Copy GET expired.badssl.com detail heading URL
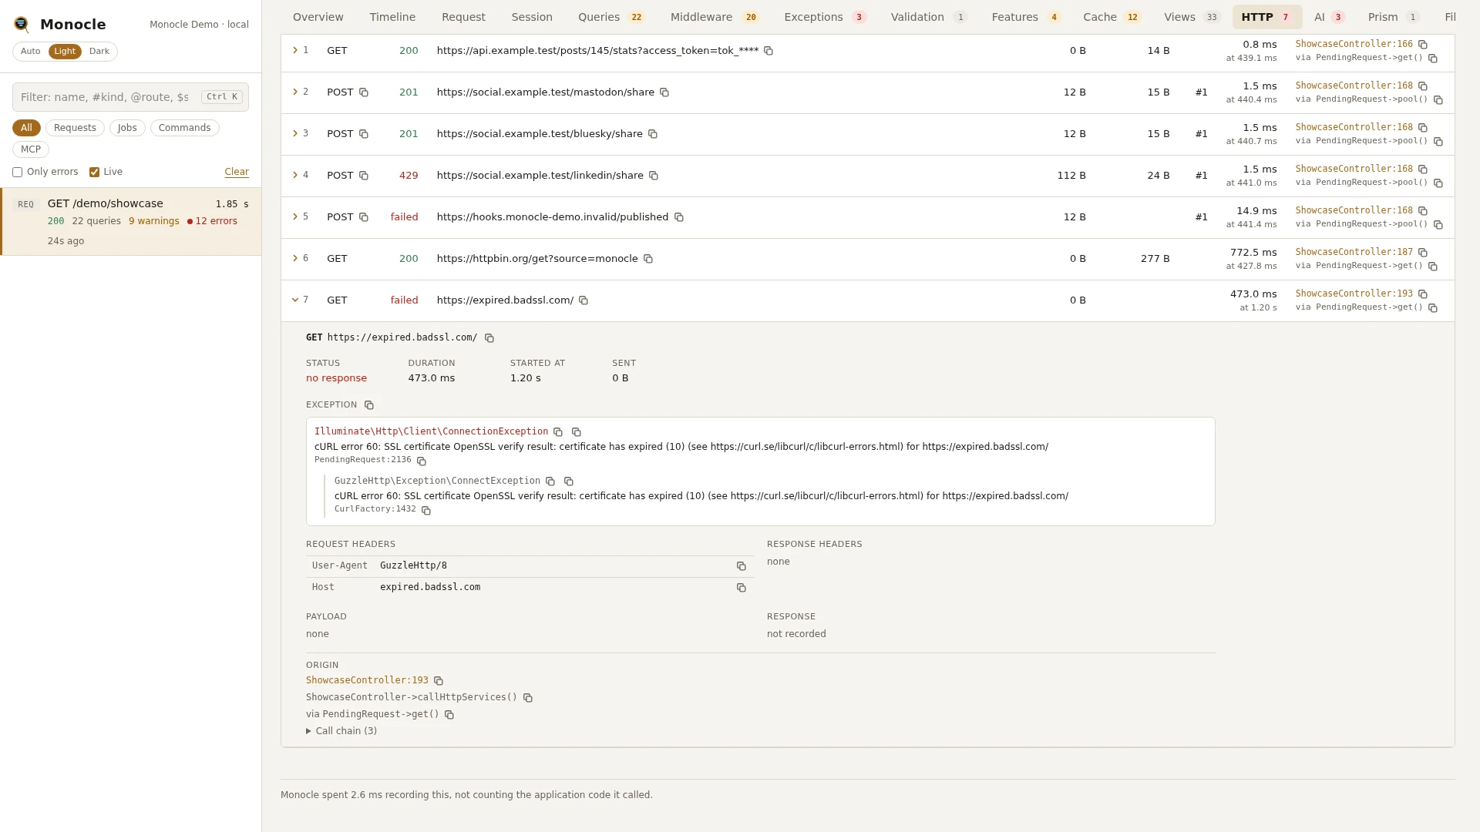Image resolution: width=1480 pixels, height=832 pixels. coord(489,338)
